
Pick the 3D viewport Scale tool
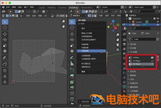(72, 45)
